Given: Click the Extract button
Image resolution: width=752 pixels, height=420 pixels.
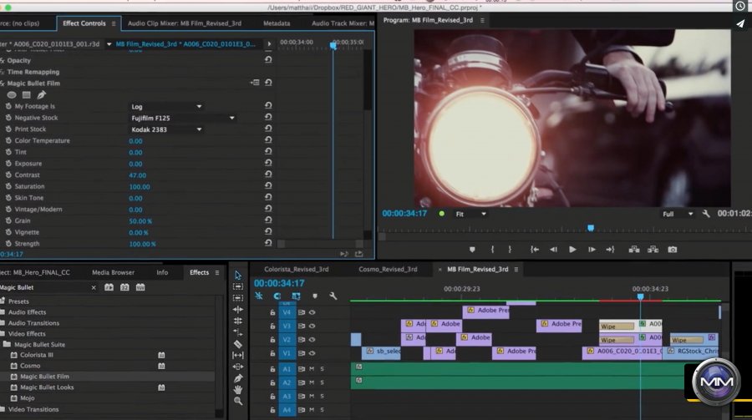Looking at the screenshot, I should click(x=653, y=250).
